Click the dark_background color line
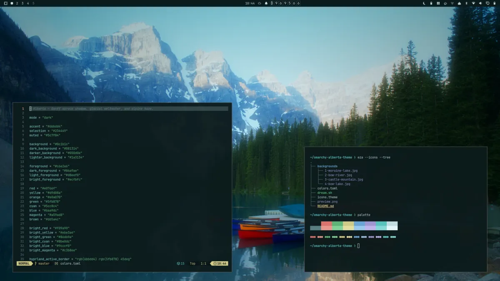 (54, 149)
